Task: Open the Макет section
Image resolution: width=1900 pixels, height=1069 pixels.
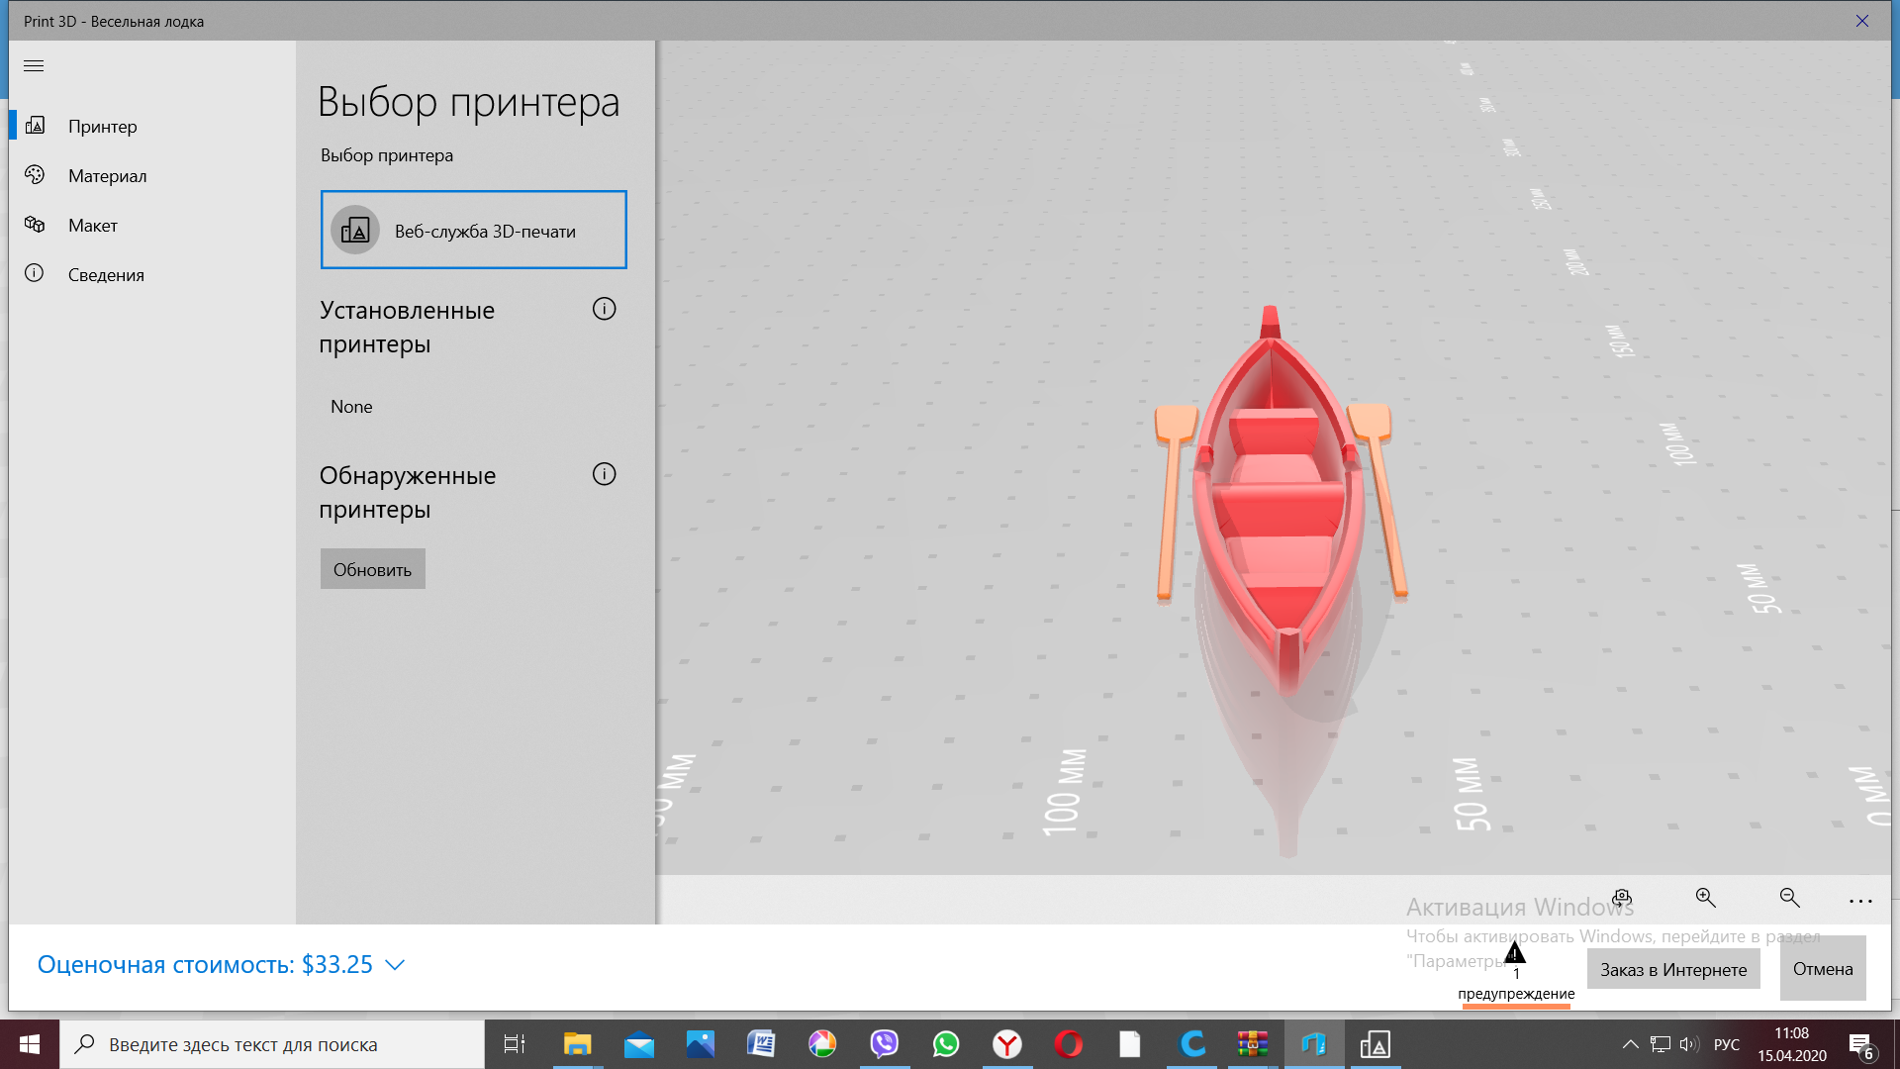Action: (x=92, y=225)
